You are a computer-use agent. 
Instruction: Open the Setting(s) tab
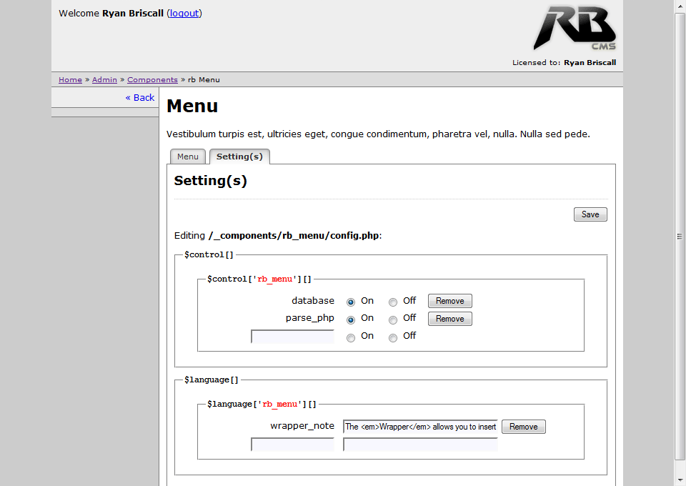pos(239,157)
